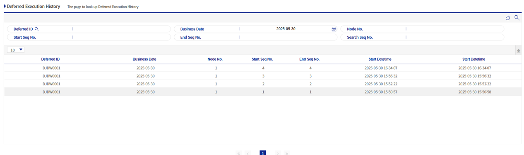The width and height of the screenshot is (524, 155).
Task: Focus the End Seq No. search input
Action: point(288,37)
